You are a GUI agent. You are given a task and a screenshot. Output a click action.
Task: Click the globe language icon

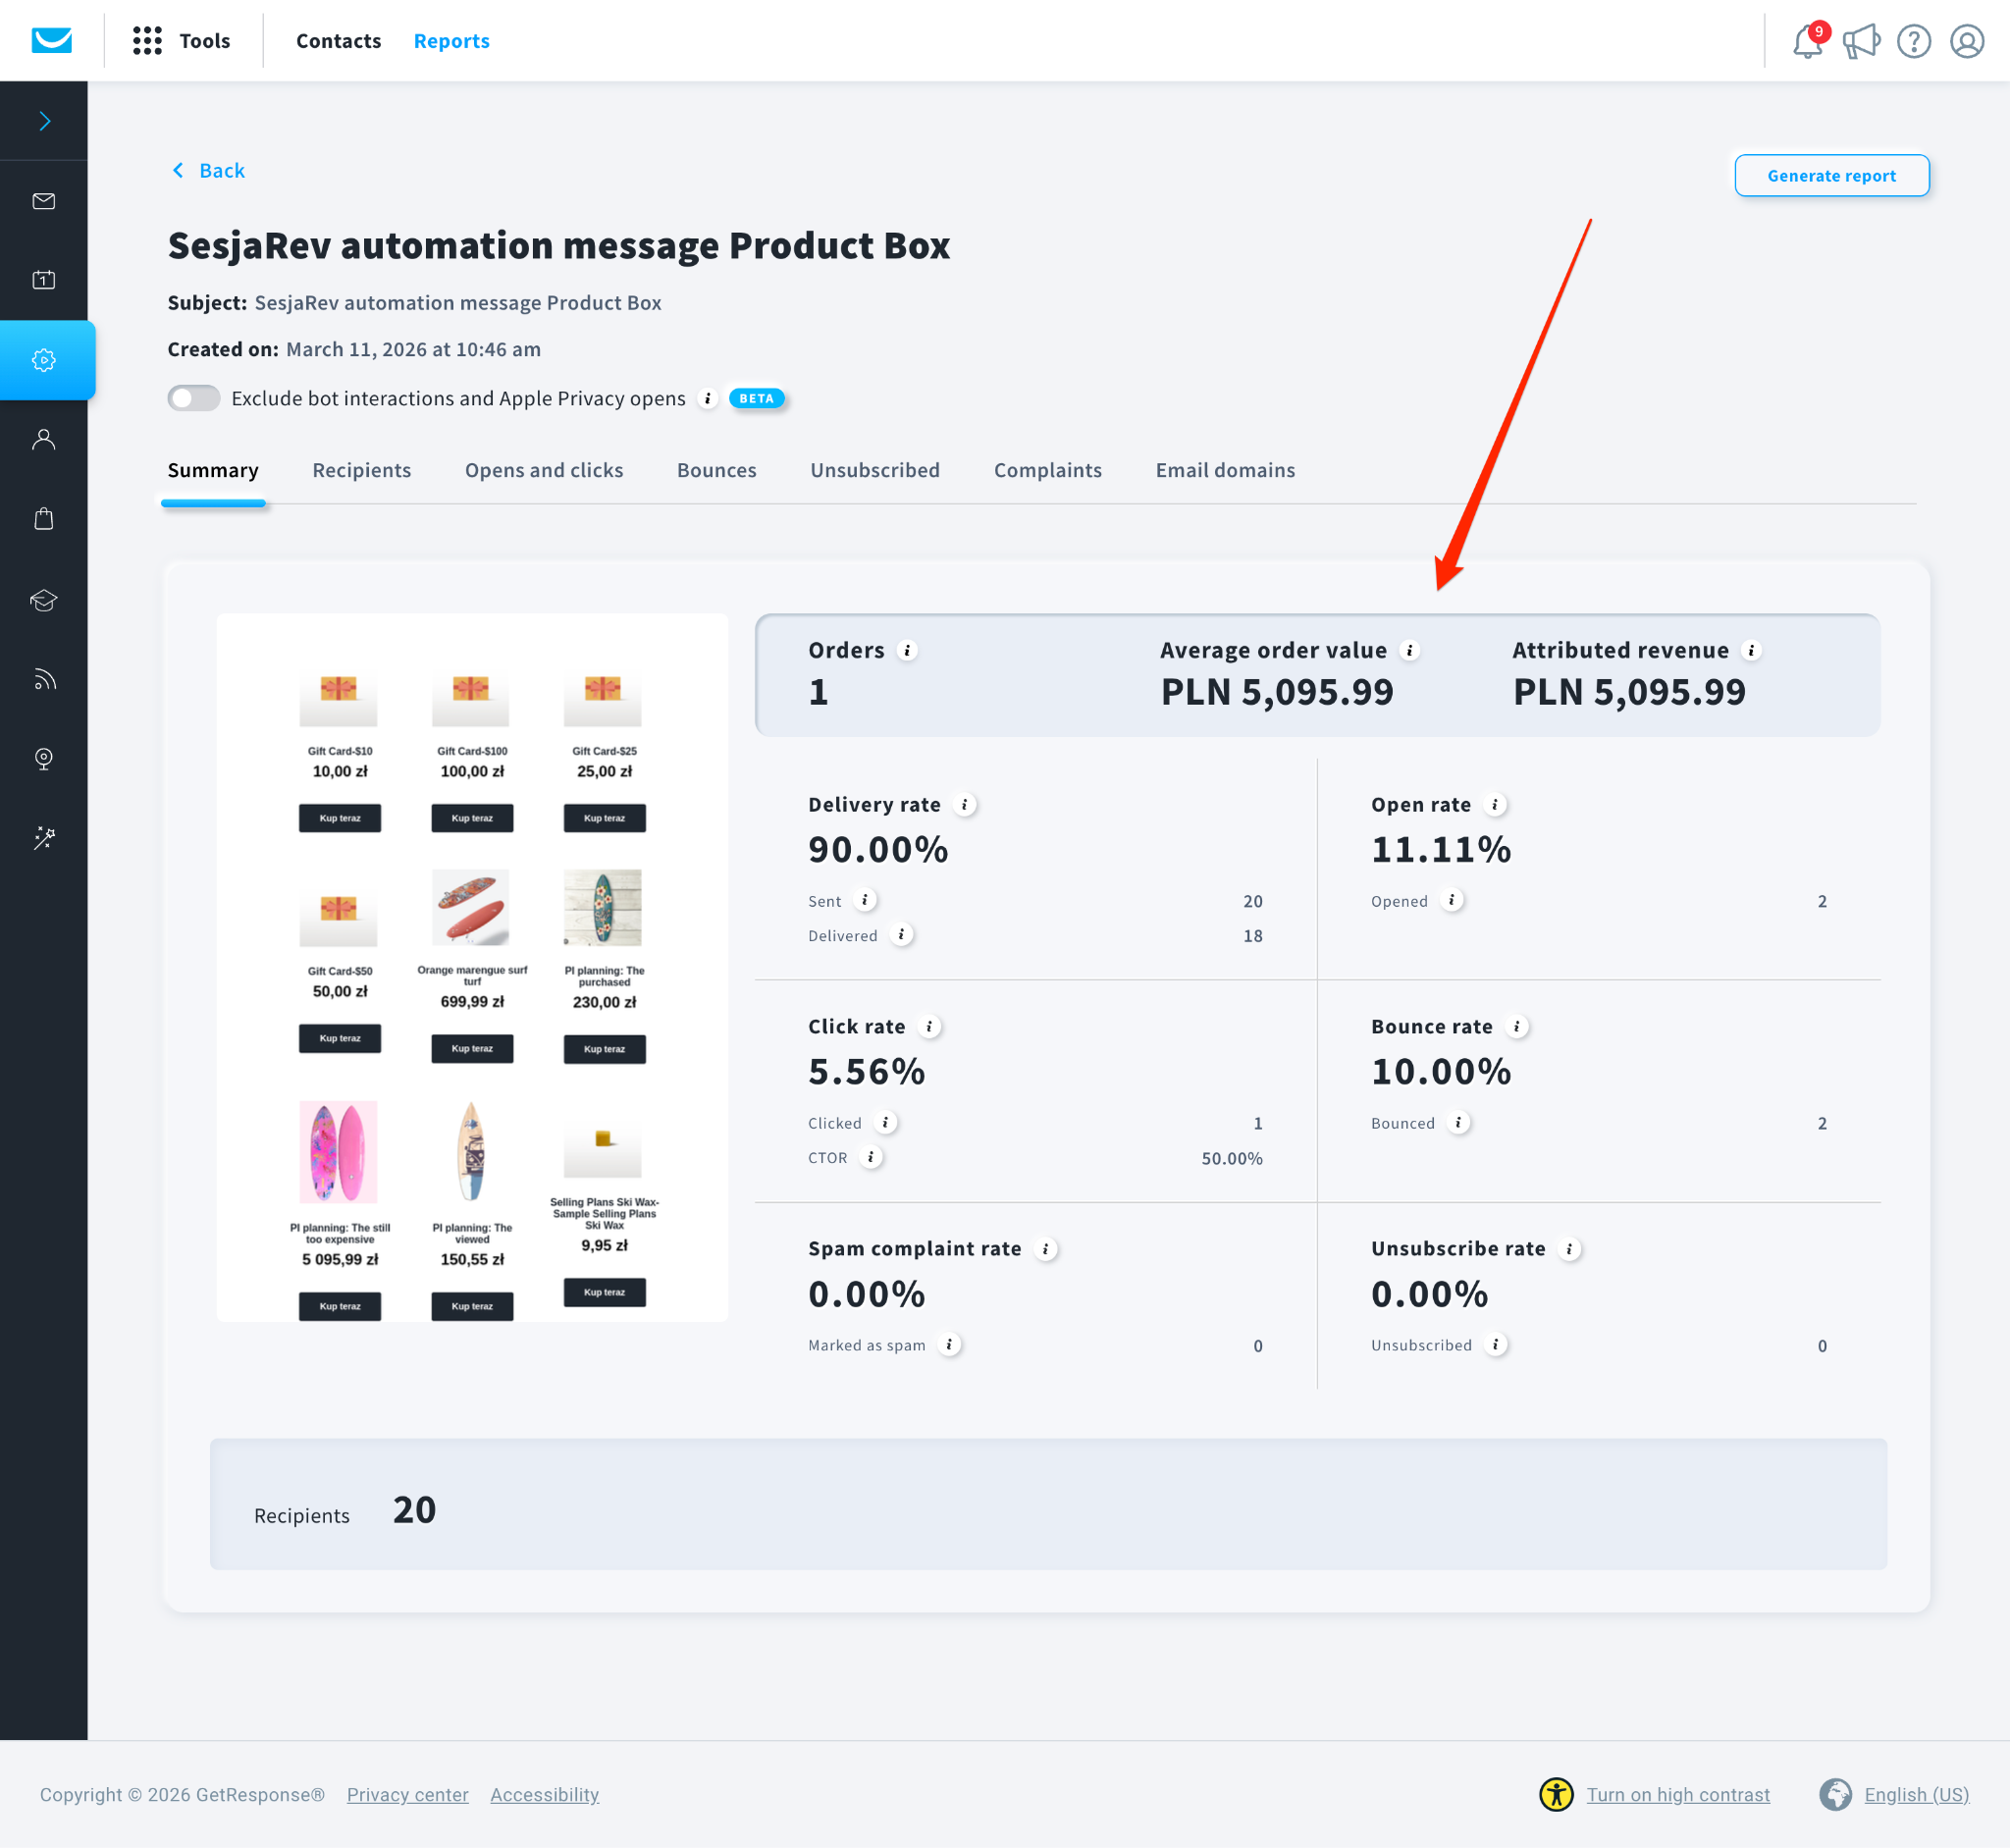tap(1835, 1794)
